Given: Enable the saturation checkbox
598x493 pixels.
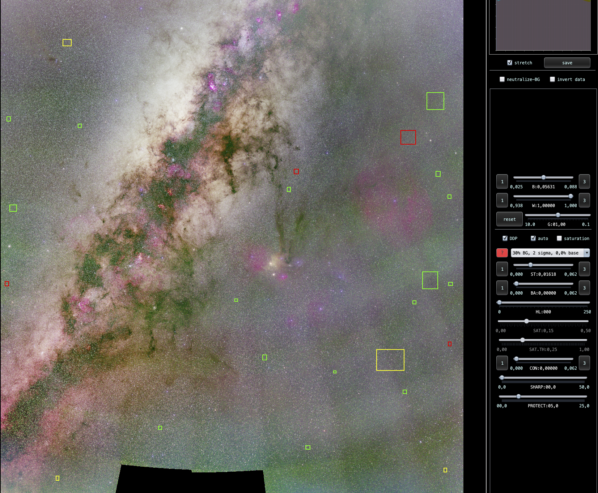Looking at the screenshot, I should 559,238.
